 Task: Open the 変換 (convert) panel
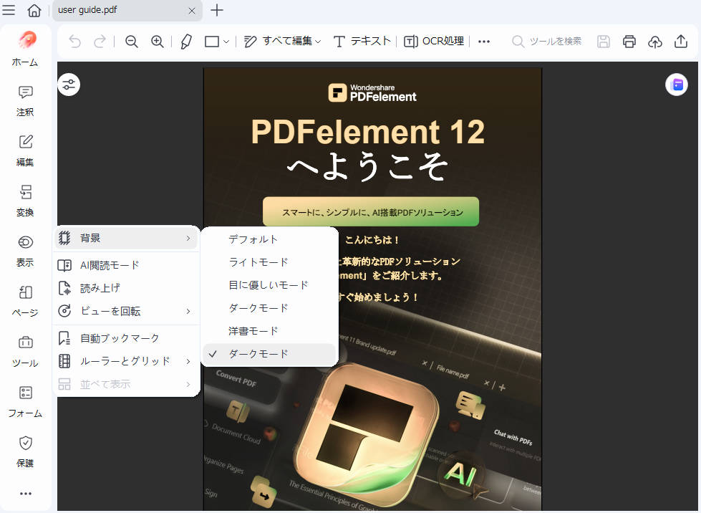[x=25, y=201]
